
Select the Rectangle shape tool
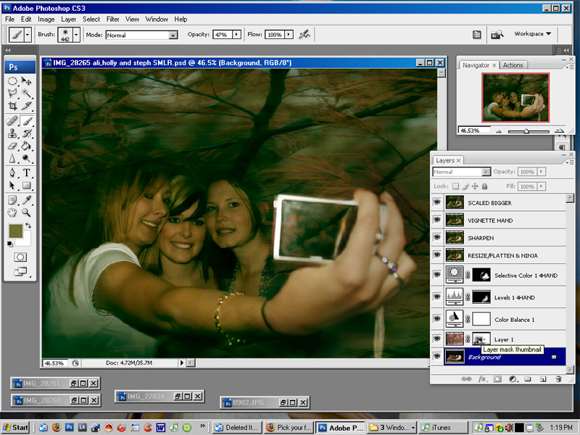click(26, 186)
